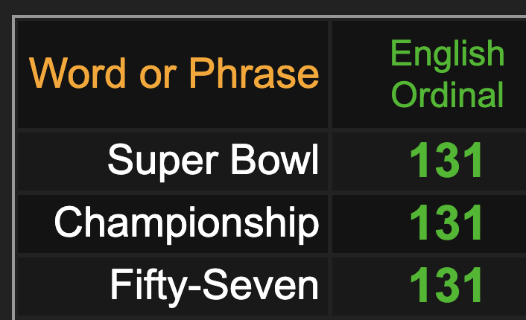Click the word "Bowl" in first row
Screen dimensions: 526x320
pos(275,159)
